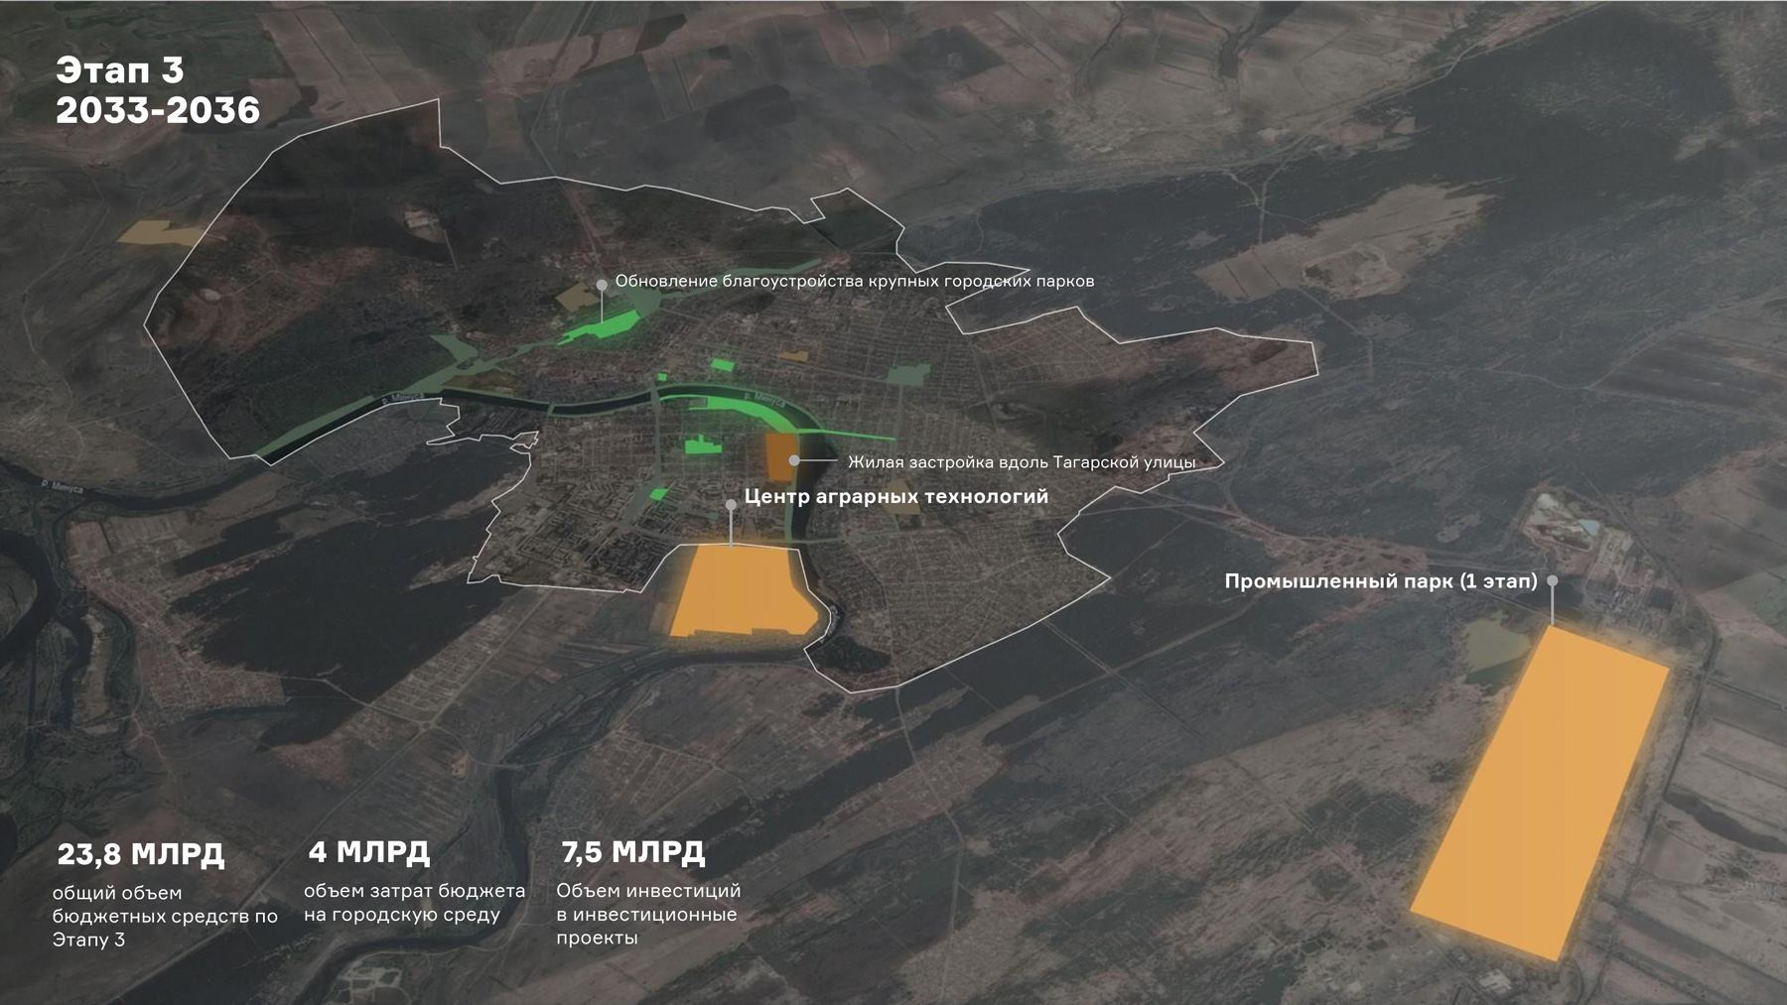Click the 'Этап 3' heading
The image size is (1787, 1005).
point(120,70)
